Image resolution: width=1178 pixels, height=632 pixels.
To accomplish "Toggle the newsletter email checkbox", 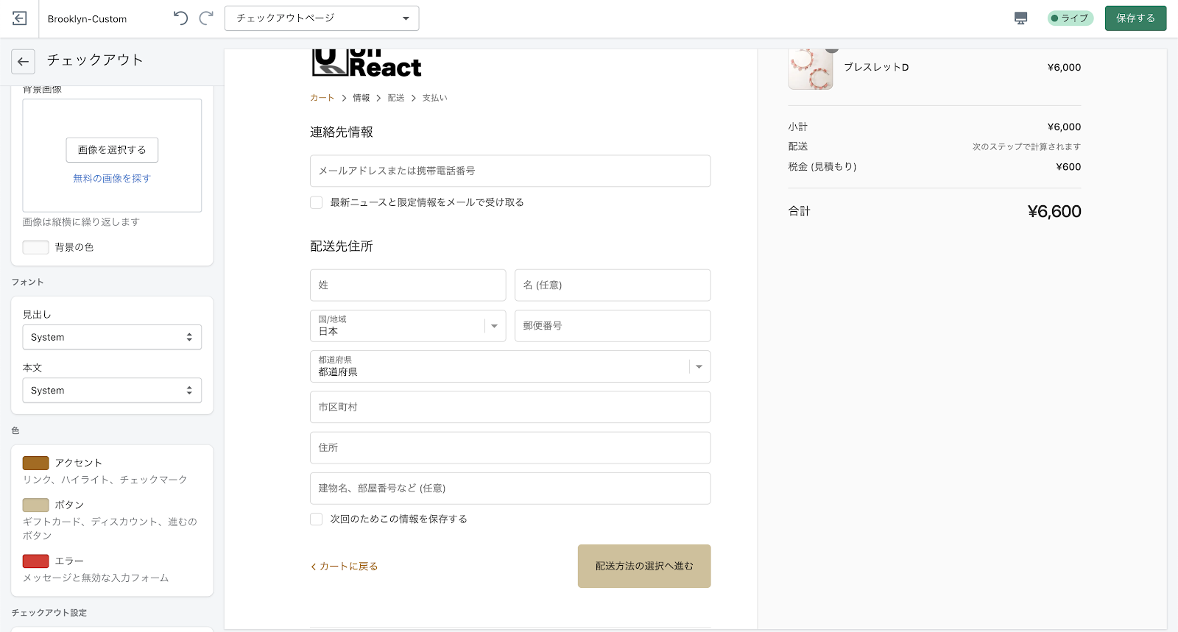I will (x=317, y=202).
